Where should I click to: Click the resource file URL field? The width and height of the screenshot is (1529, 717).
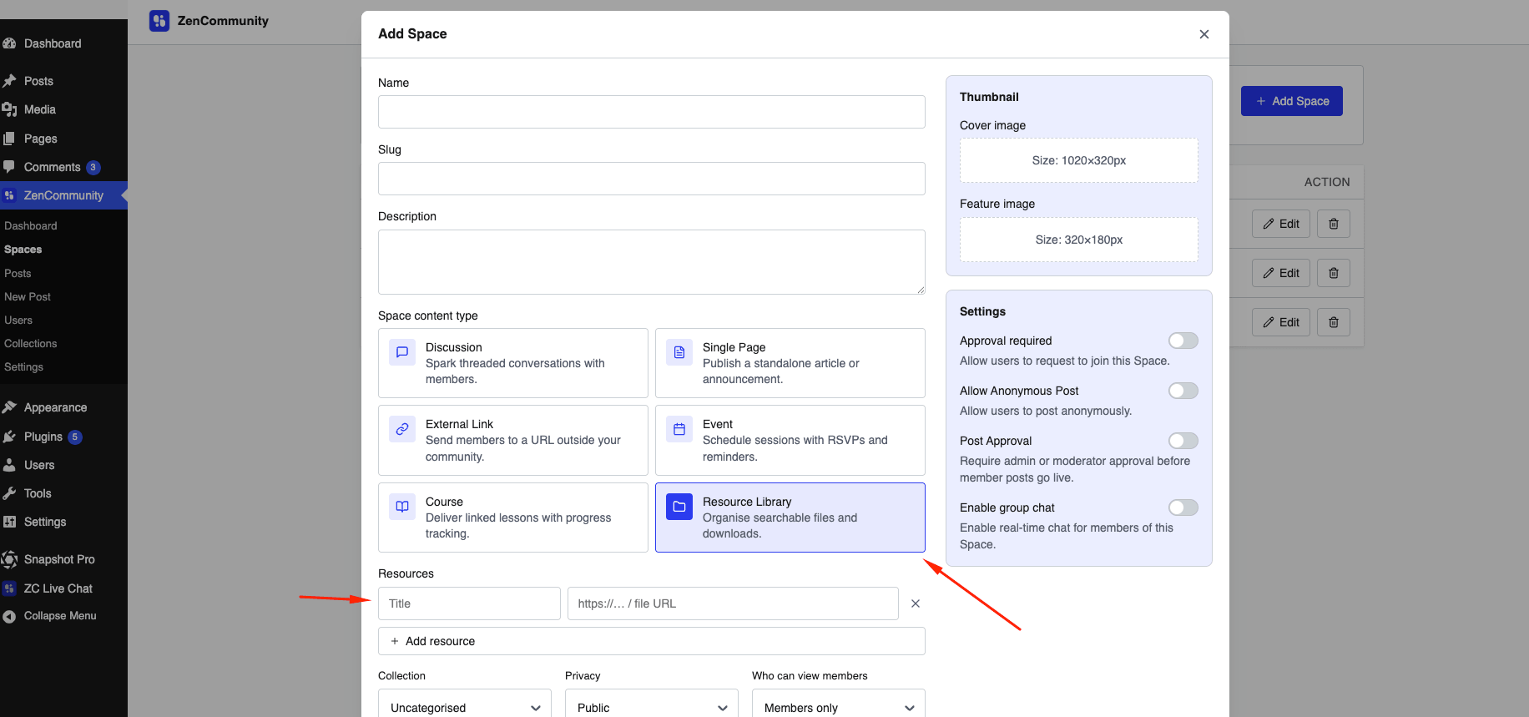click(733, 603)
